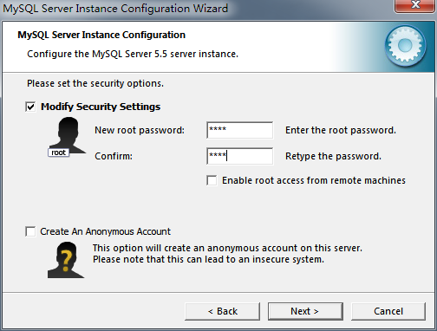Screen dimensions: 437x331
Task: Click the gear icon in header
Action: [405, 45]
